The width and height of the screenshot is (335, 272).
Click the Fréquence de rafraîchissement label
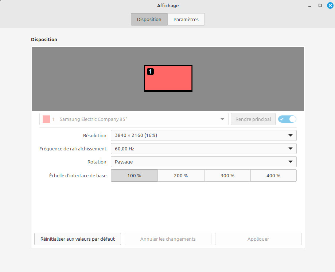(x=73, y=149)
